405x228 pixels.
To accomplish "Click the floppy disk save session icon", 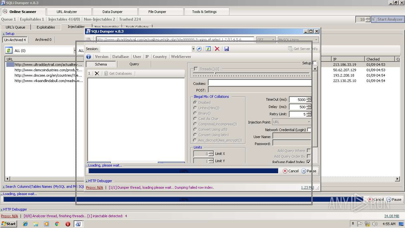I will (x=226, y=49).
